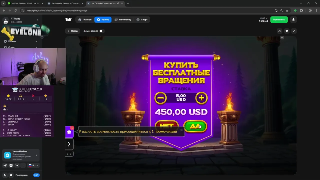
Task: Click the STACK EM list row
Action: coord(27,116)
